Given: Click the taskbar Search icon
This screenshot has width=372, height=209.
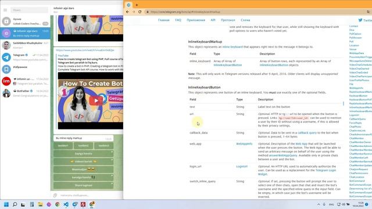Looking at the screenshot, I should click(x=15, y=204).
